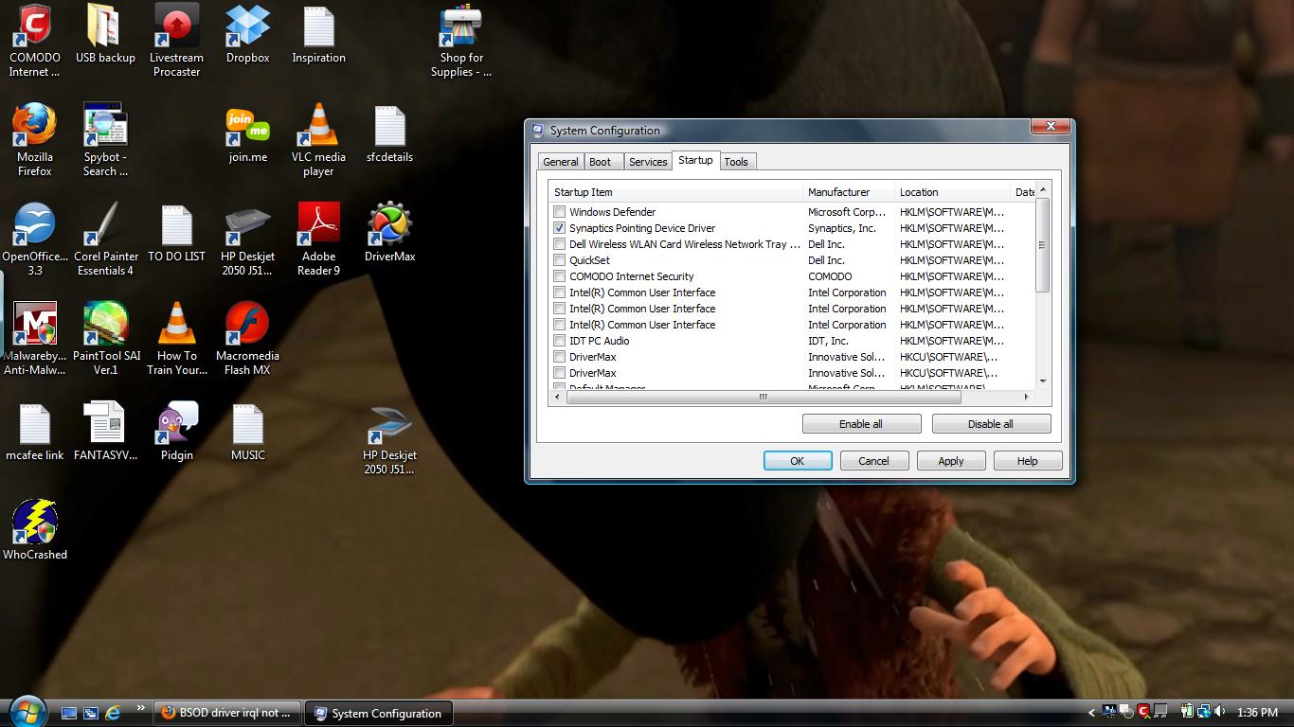
Task: Click the Enable all button
Action: [861, 424]
